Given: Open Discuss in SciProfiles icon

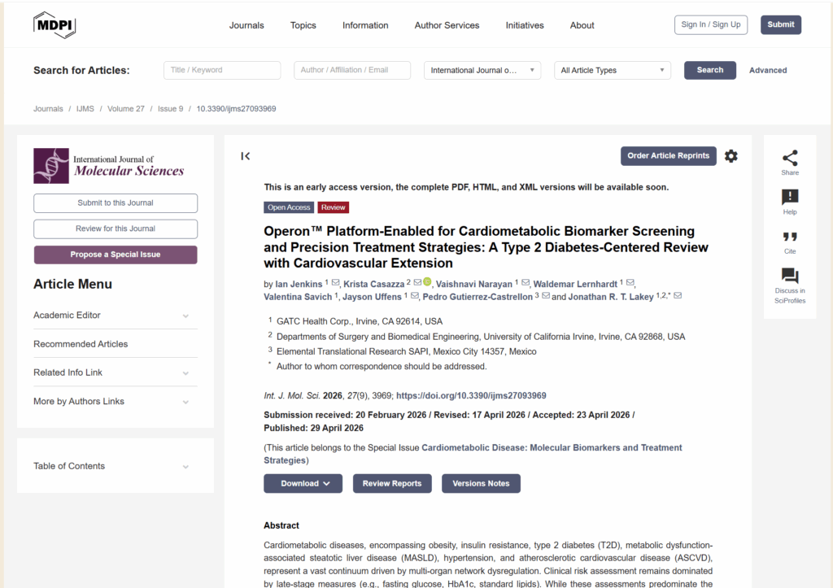Looking at the screenshot, I should [x=789, y=277].
